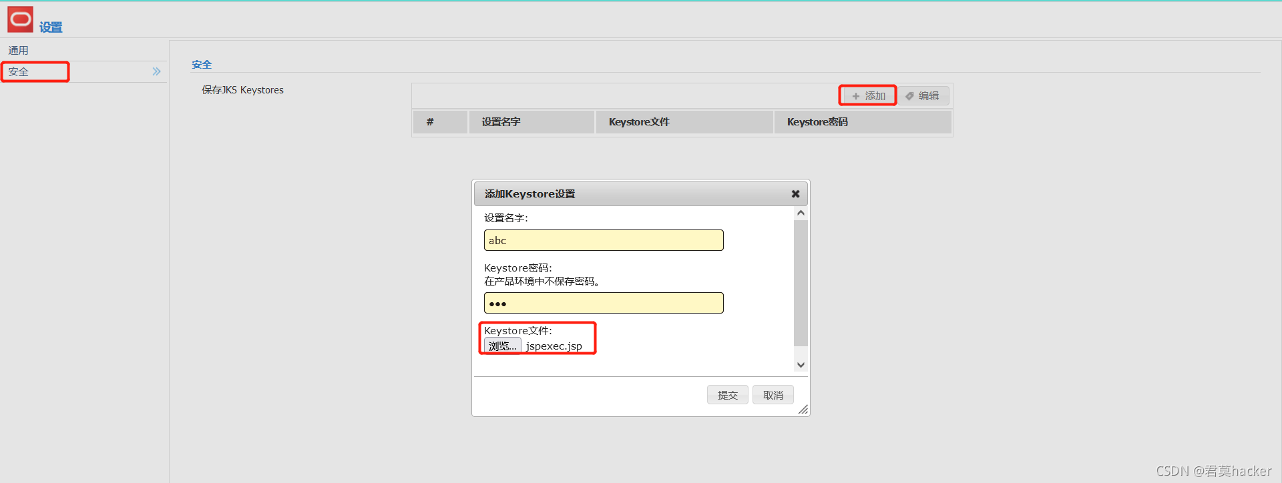Click the dialog scrollbar down arrow
Image resolution: width=1282 pixels, height=483 pixels.
pos(801,365)
